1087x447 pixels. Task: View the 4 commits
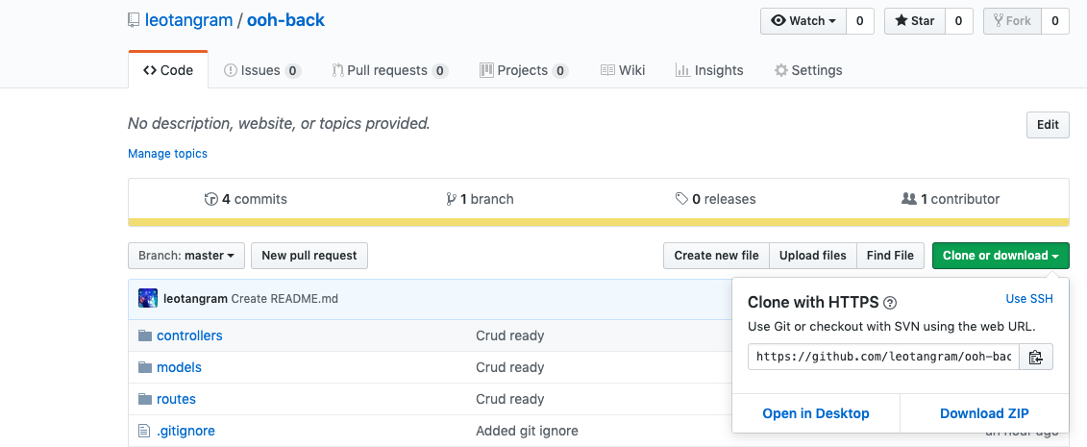tap(245, 200)
